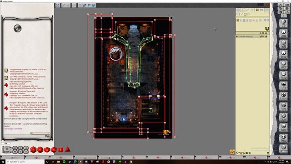Toggle the +2 modifier button
291x164 pixels.
(x=20, y=148)
